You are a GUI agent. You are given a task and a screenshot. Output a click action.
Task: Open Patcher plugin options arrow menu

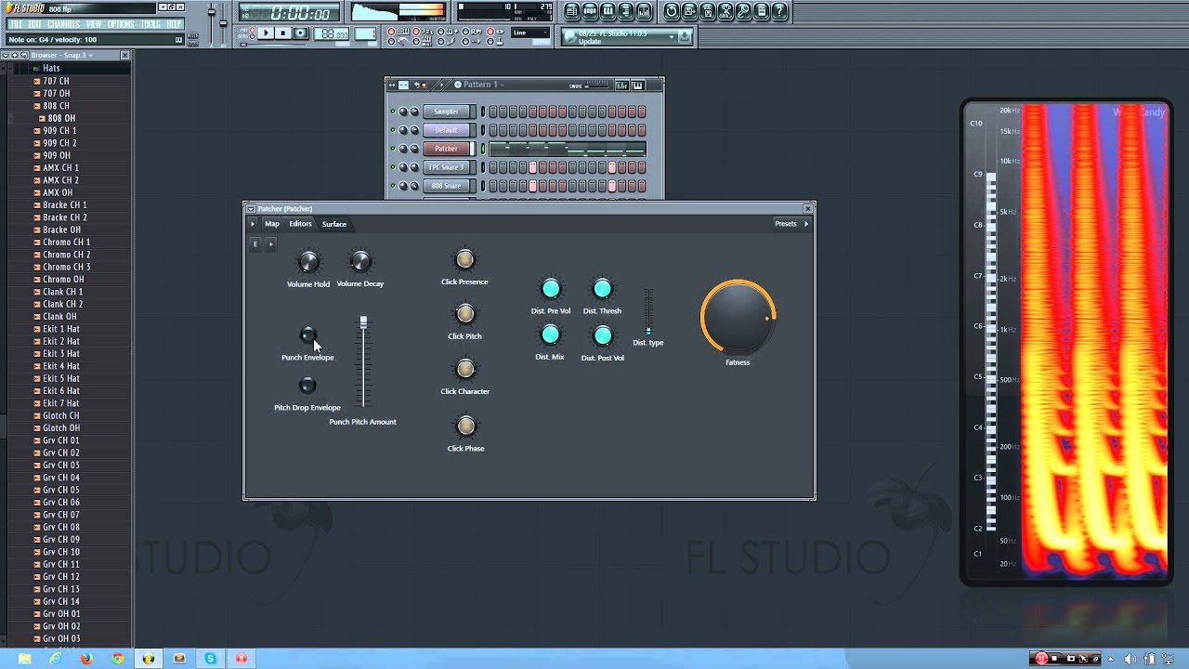pyautogui.click(x=252, y=224)
